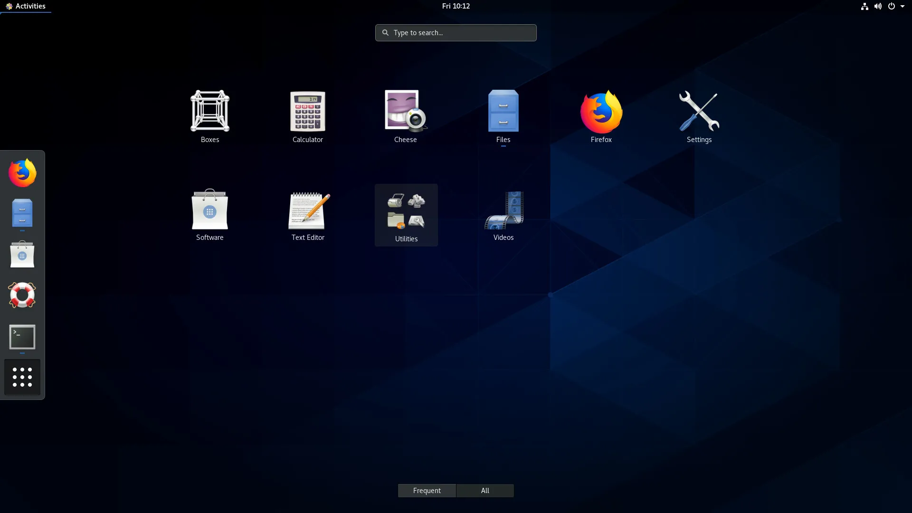Switch to the Frequent tab
The image size is (912, 513).
click(x=427, y=491)
